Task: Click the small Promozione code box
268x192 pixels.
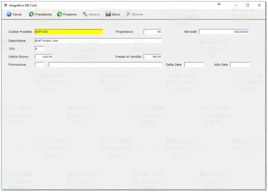Action: pyautogui.click(x=40, y=65)
